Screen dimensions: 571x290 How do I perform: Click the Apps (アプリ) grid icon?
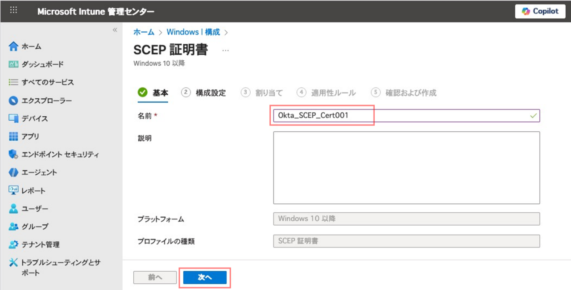click(x=14, y=137)
